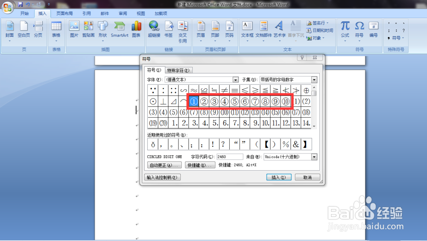Insert a cross-reference (交叉引用)
427x241 pixels.
[x=183, y=32]
